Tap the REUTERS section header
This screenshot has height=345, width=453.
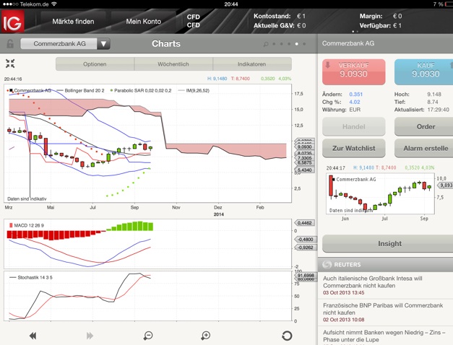(385, 264)
